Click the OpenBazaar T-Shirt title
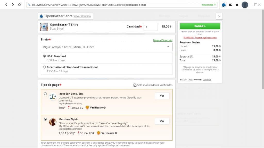The height and width of the screenshot is (148, 264). [64, 24]
